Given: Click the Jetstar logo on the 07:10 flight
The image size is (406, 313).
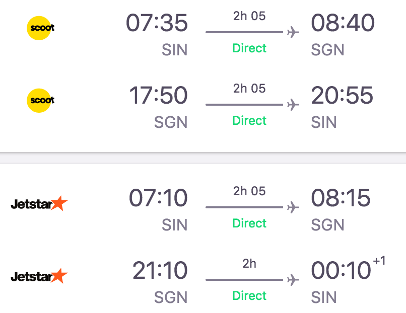Looking at the screenshot, I should 39,203.
